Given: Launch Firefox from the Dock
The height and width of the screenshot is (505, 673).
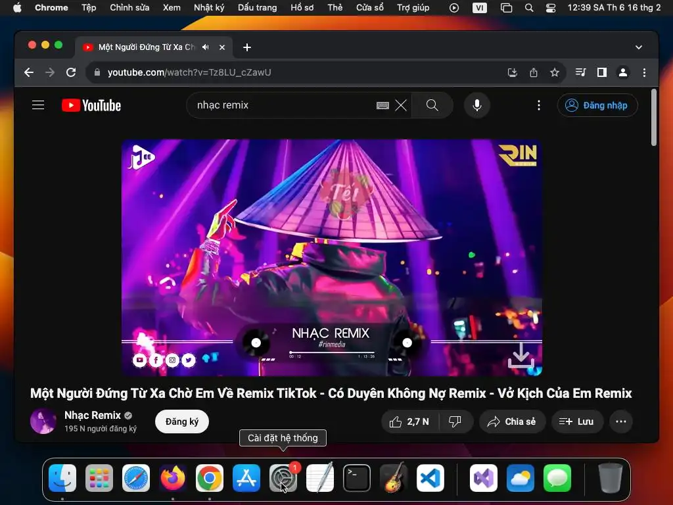Looking at the screenshot, I should [x=173, y=478].
